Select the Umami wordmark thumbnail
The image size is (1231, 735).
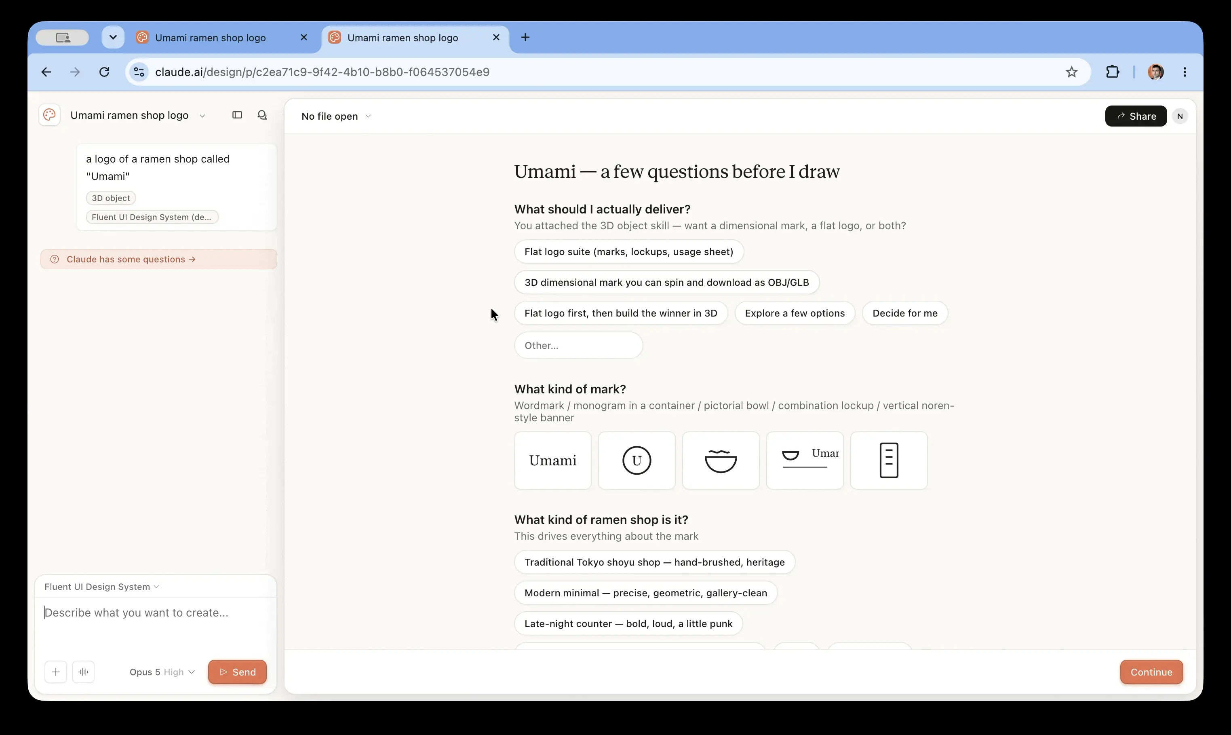click(x=552, y=460)
